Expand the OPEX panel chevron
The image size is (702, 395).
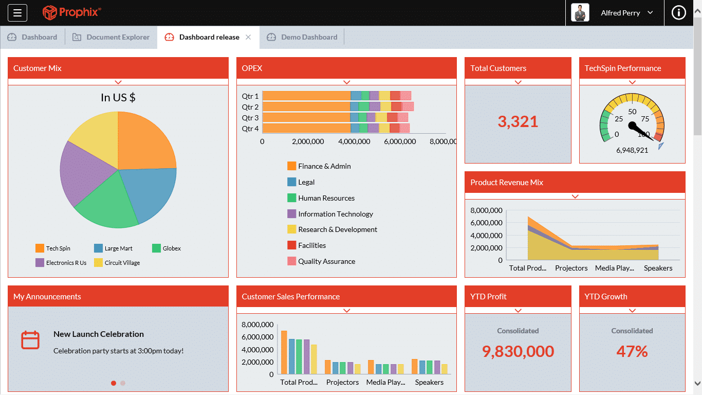(x=346, y=82)
